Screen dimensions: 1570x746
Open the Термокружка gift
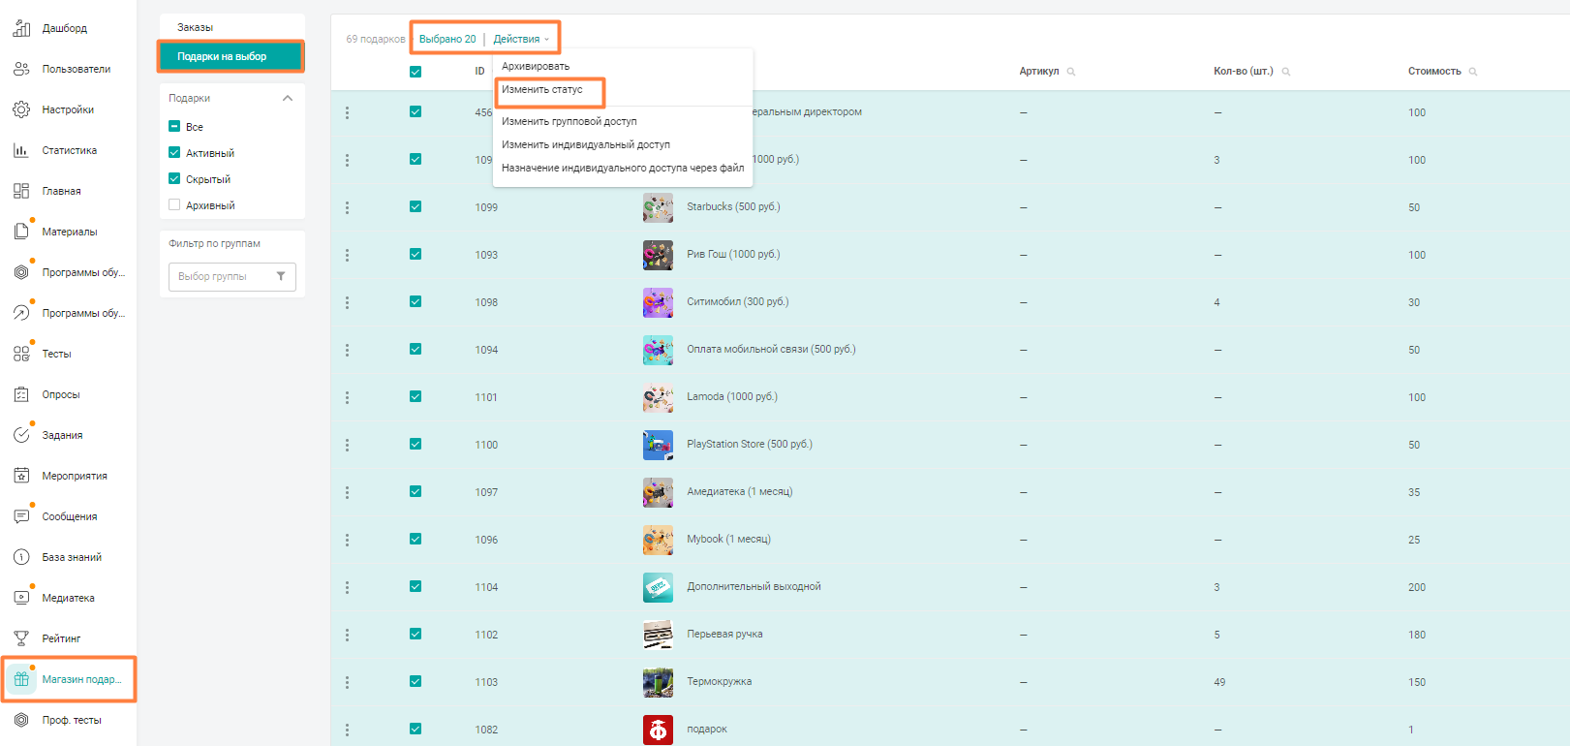pos(720,681)
